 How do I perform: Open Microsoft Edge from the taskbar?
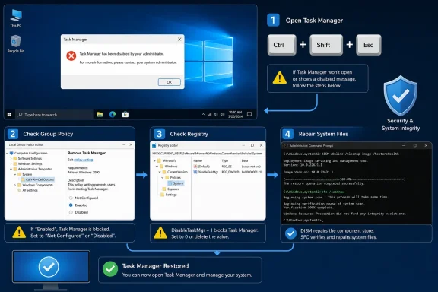tap(113, 114)
